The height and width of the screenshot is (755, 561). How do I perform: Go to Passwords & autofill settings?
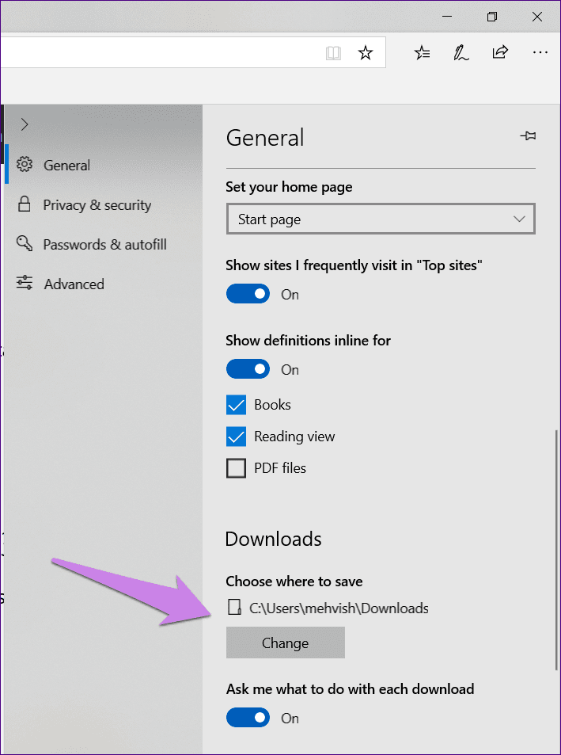coord(104,245)
